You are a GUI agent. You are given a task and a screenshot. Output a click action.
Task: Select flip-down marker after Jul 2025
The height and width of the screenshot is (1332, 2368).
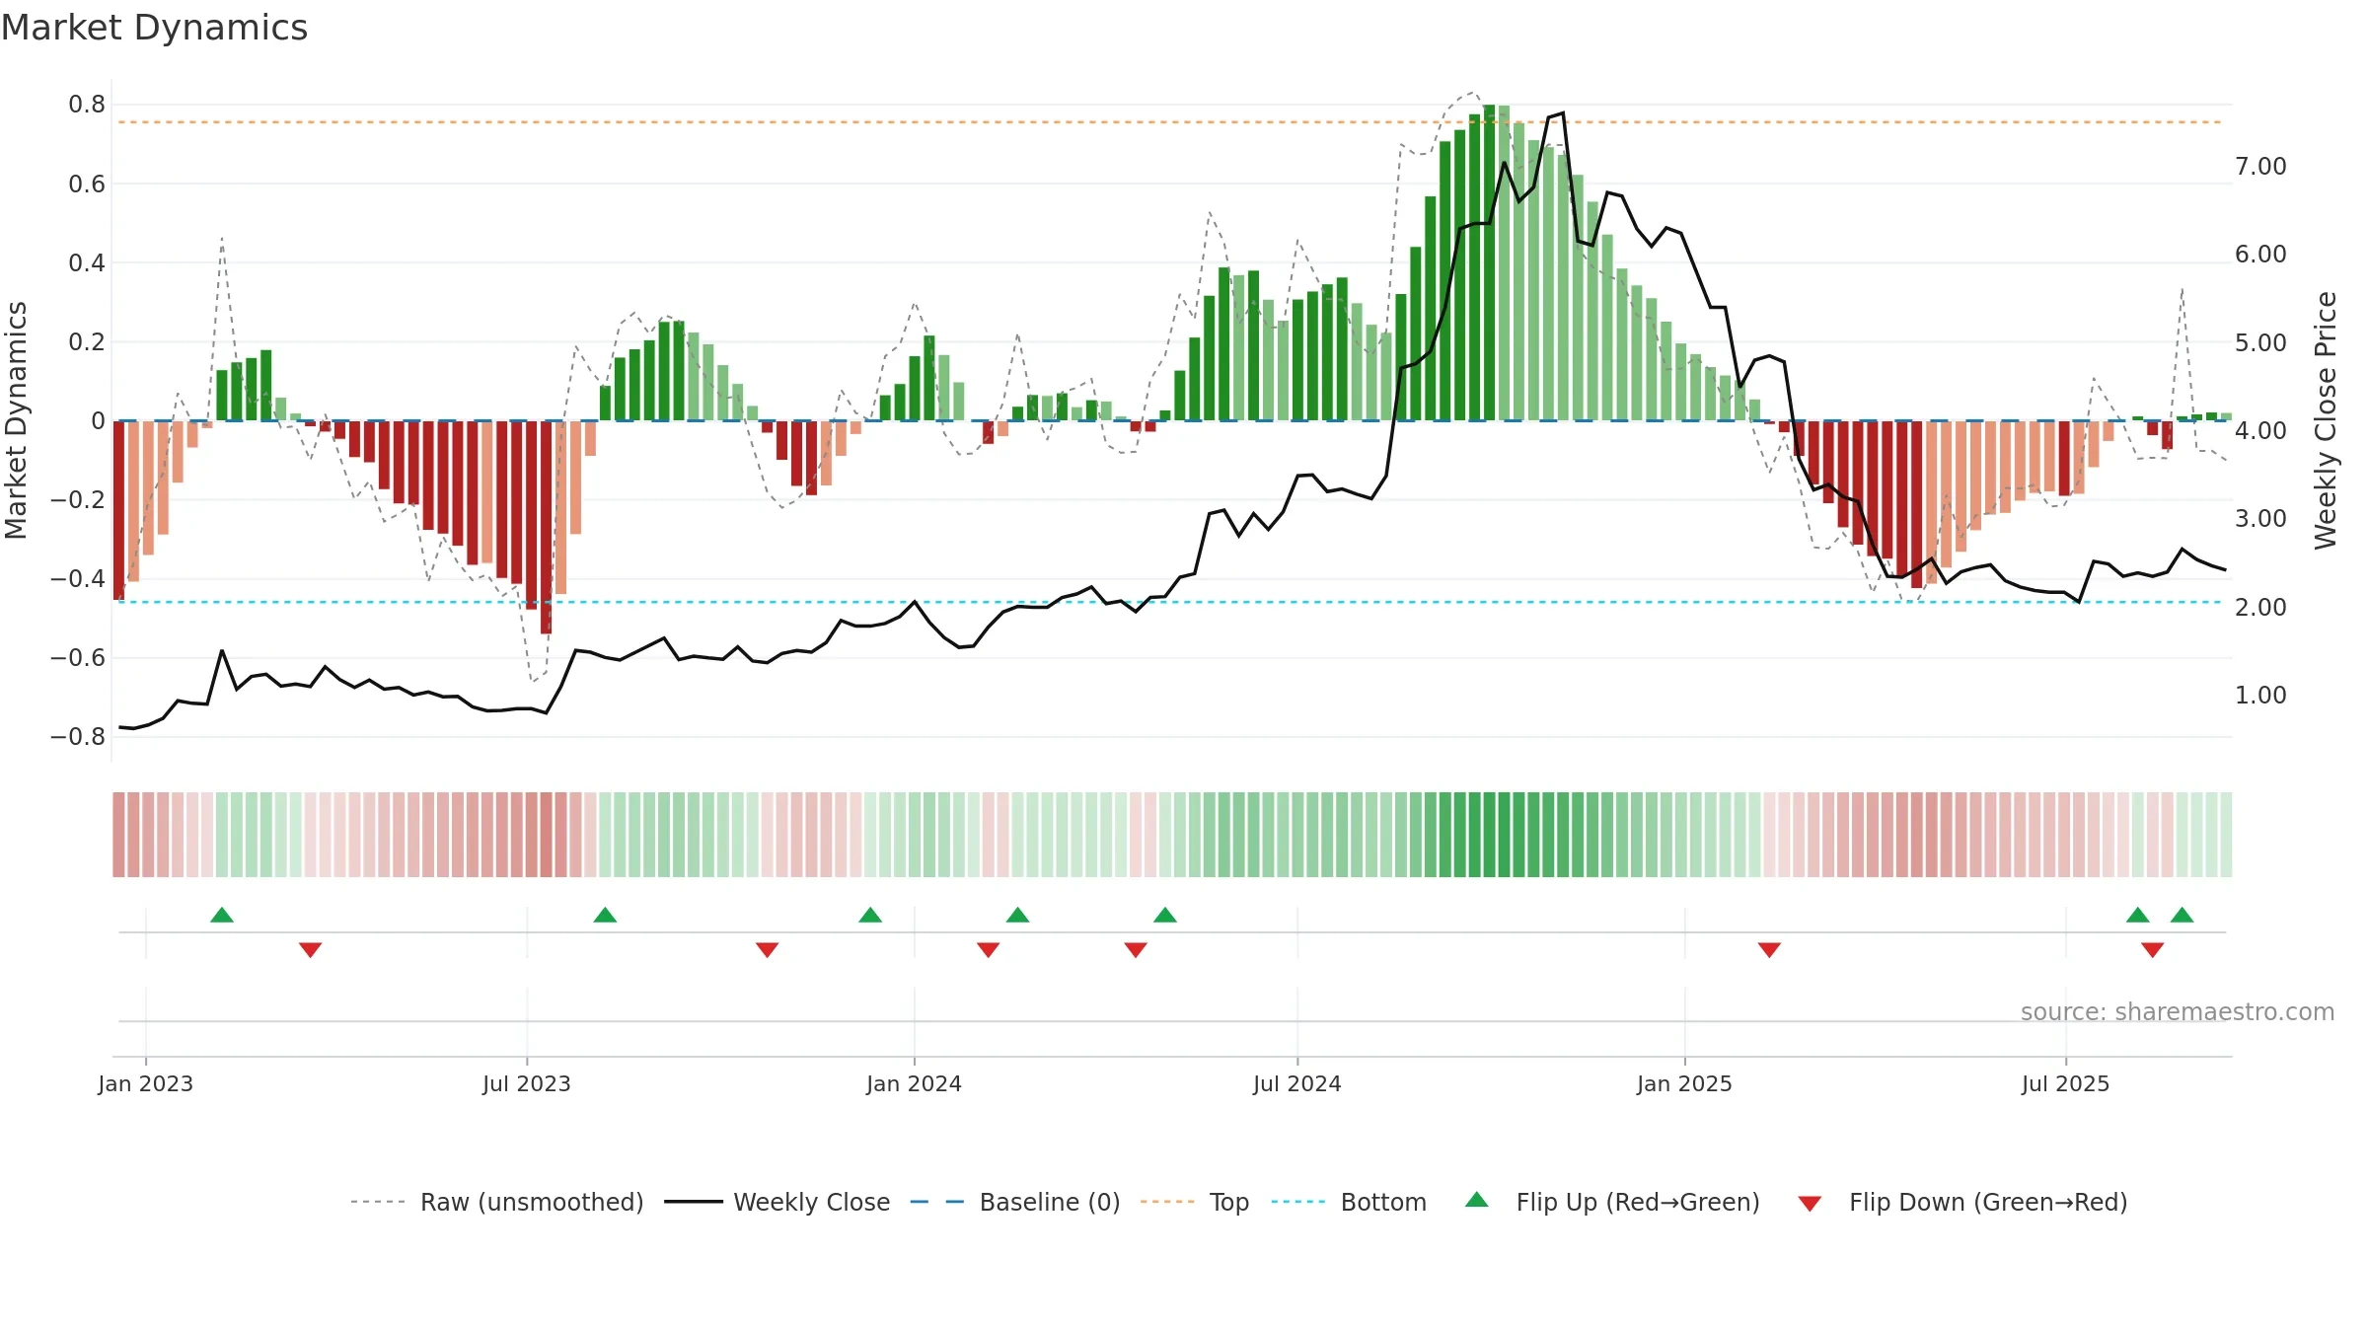point(2153,950)
